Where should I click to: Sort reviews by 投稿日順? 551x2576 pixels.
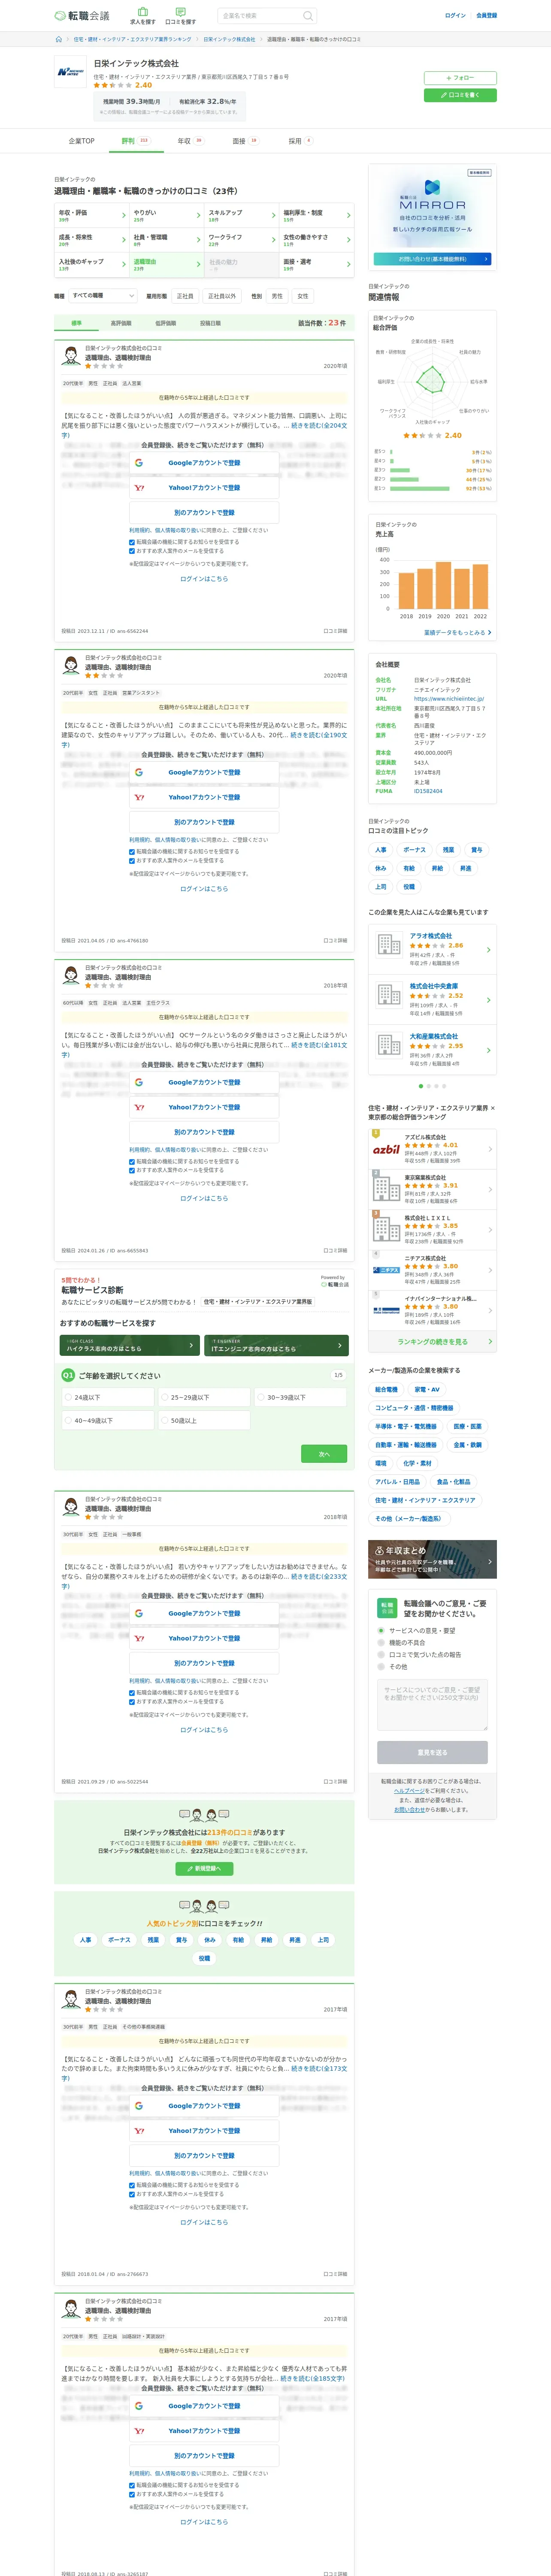point(210,323)
